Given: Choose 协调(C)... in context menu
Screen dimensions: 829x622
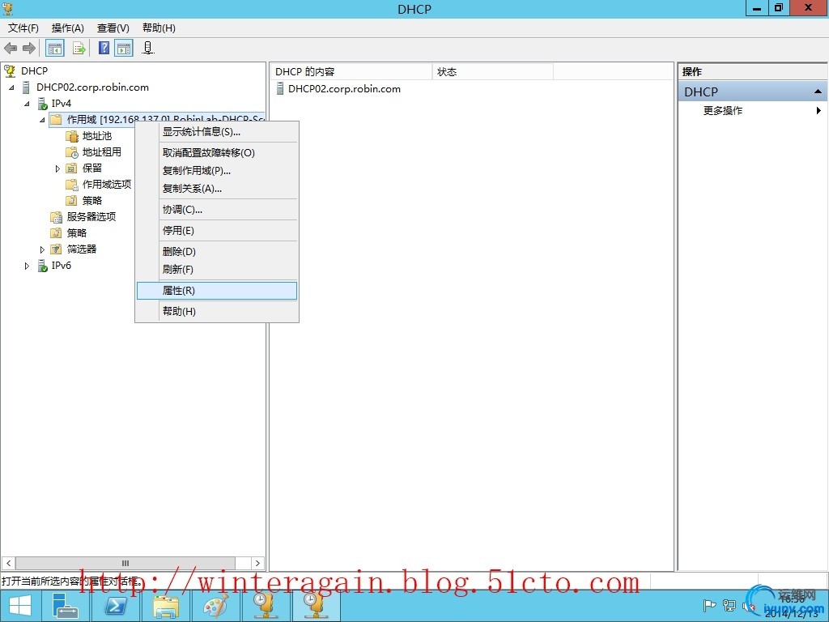Looking at the screenshot, I should point(217,210).
